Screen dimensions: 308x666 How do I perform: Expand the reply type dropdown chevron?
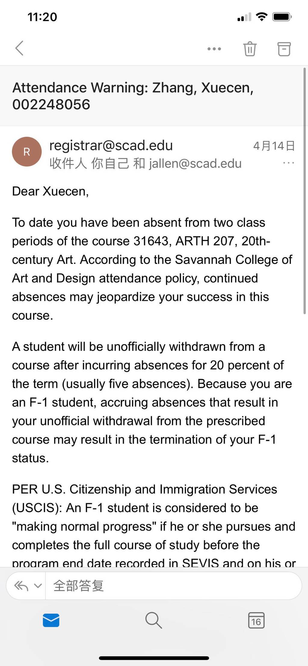[x=38, y=586]
